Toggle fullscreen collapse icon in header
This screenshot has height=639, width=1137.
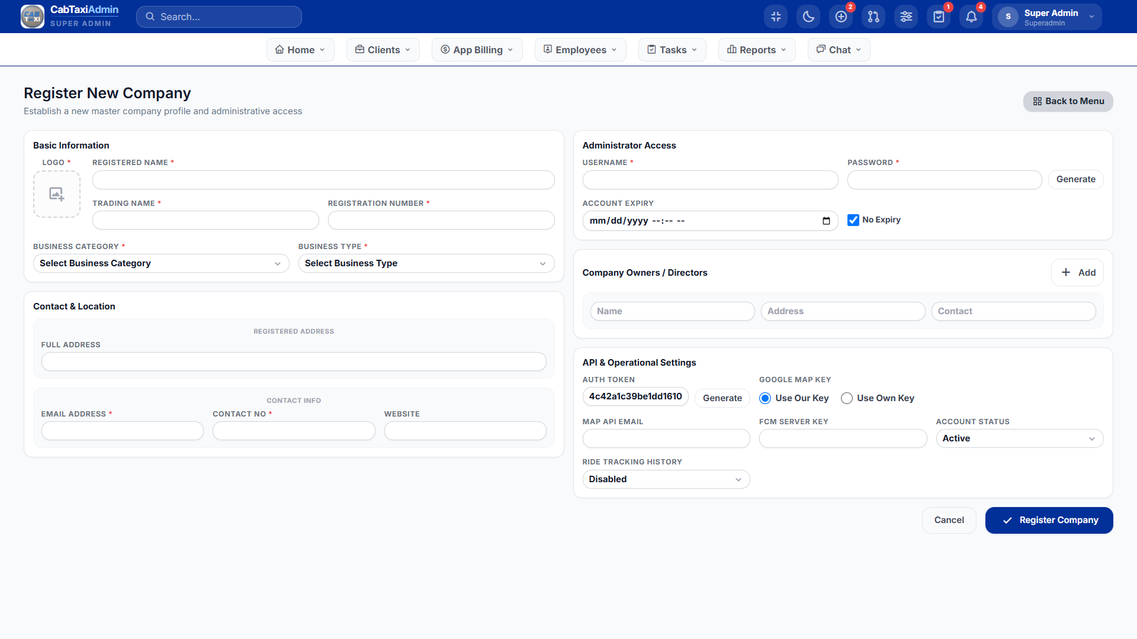[776, 17]
